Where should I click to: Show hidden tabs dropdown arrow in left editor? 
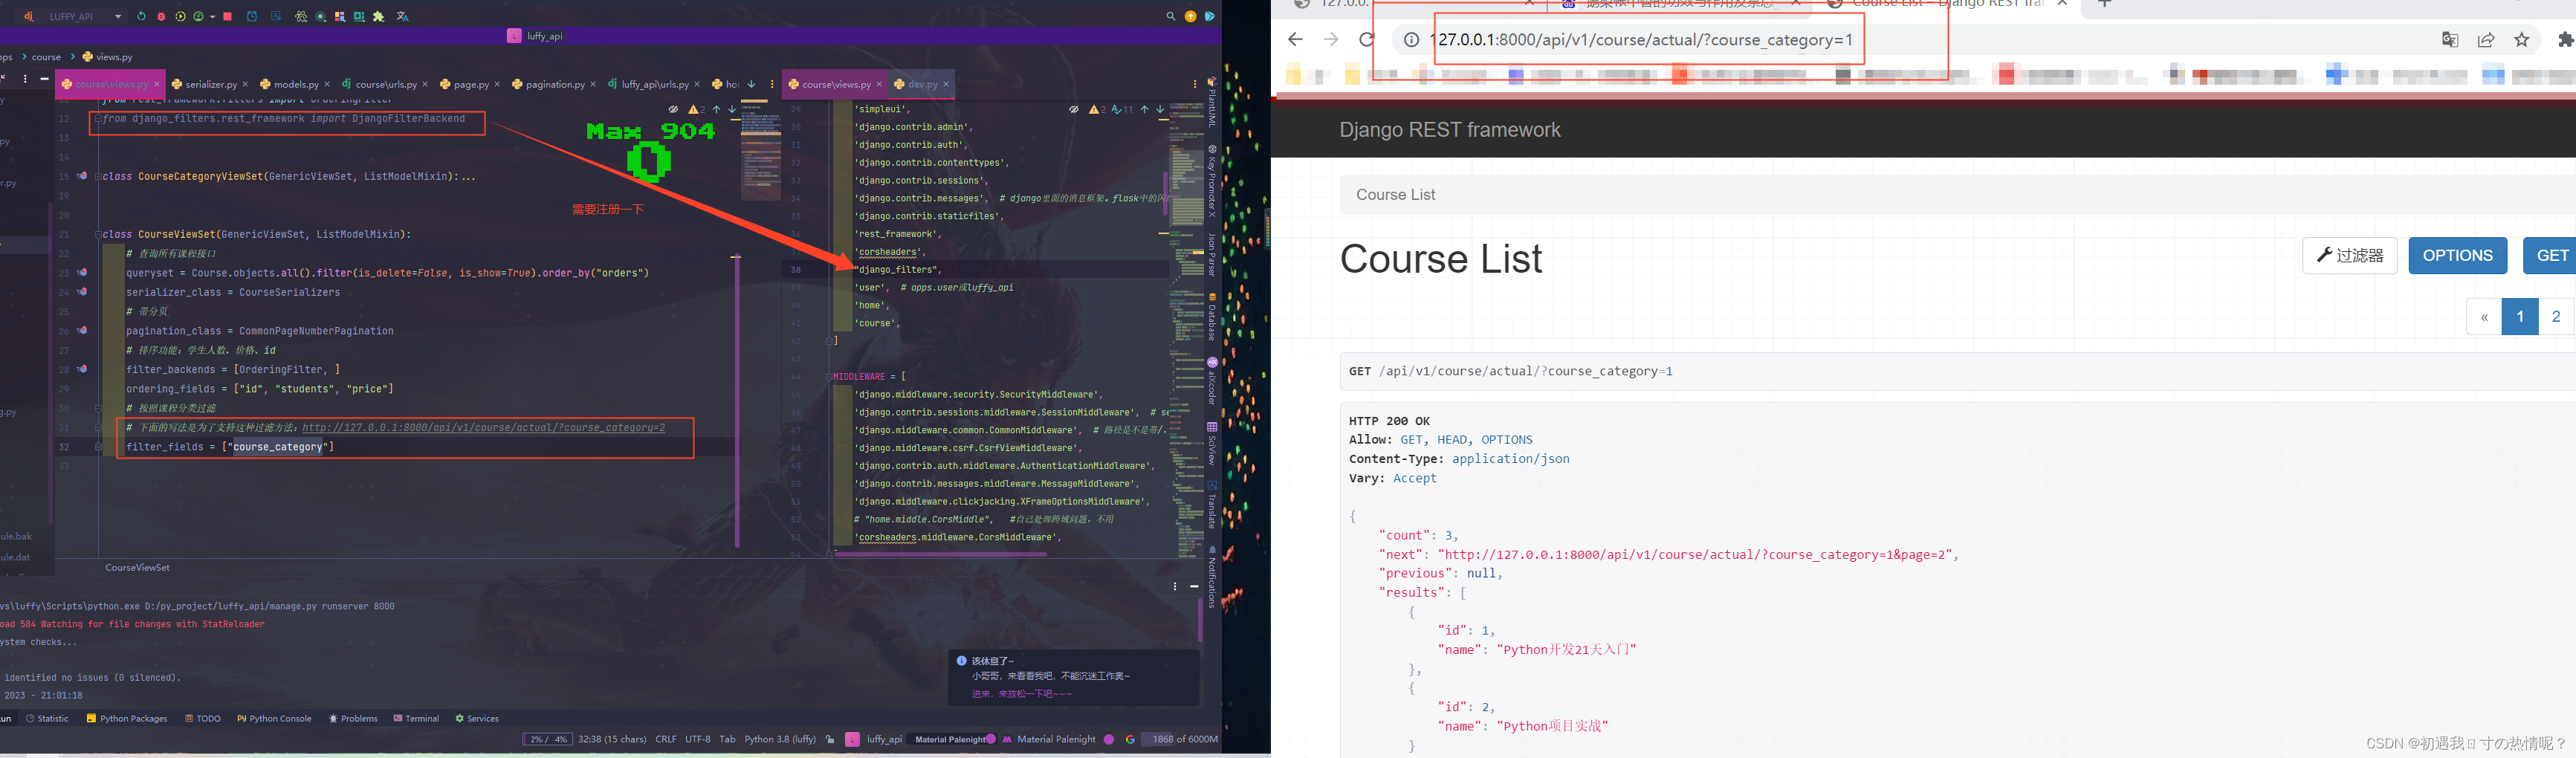pyautogui.click(x=751, y=84)
